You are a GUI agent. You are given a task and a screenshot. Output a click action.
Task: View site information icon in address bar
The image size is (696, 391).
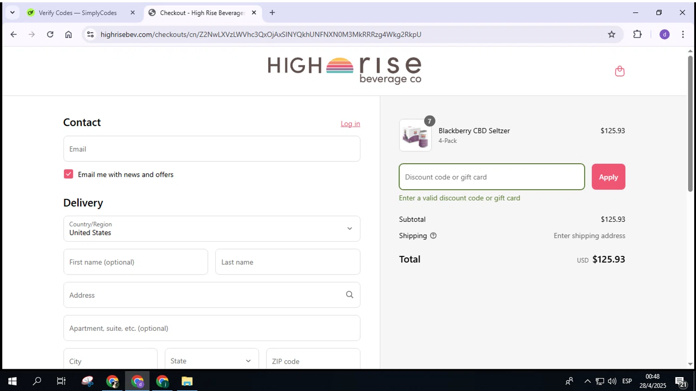[x=90, y=34]
